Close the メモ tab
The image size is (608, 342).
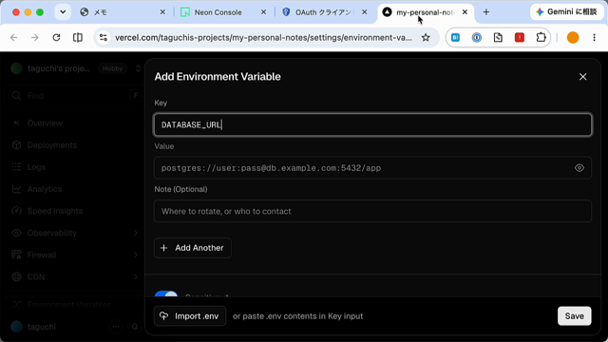pos(162,12)
